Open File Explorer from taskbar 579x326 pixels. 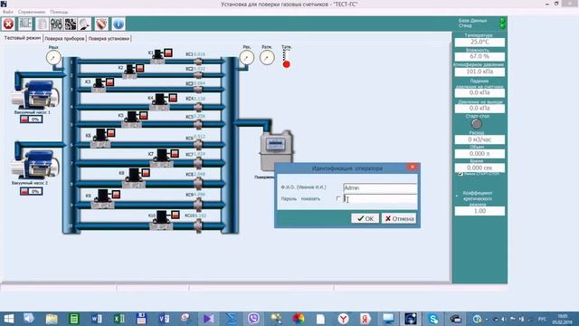tap(52, 318)
